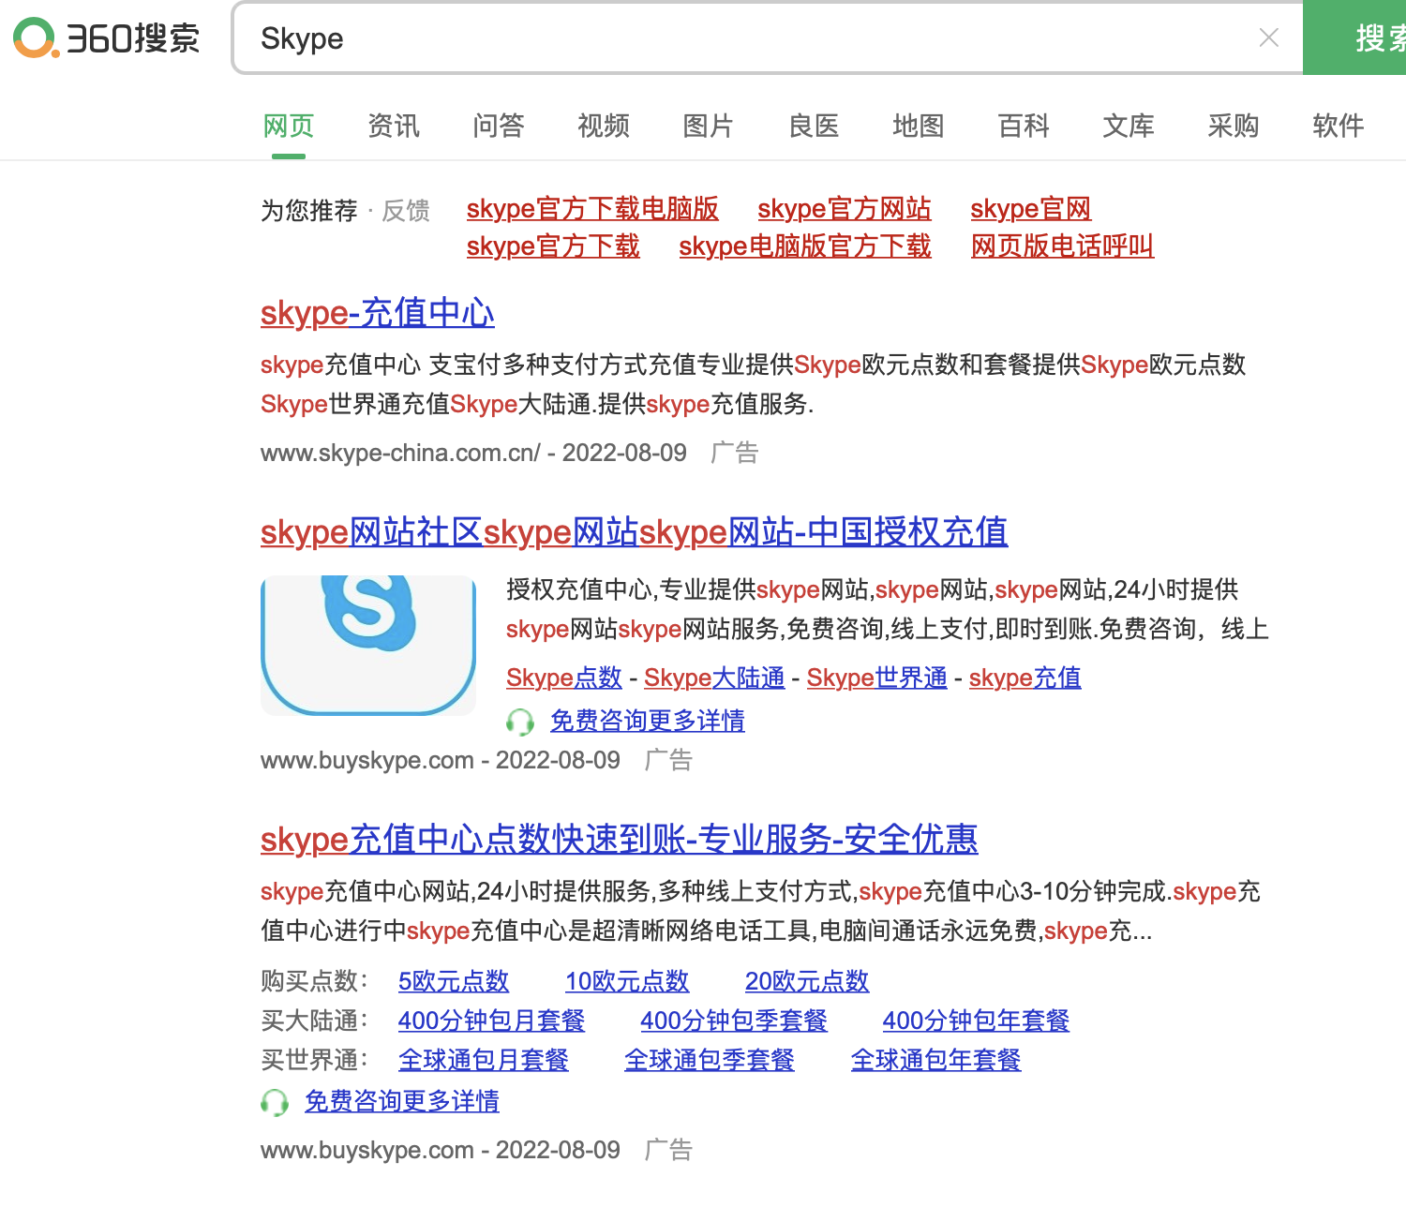1406x1207 pixels.
Task: Click 买世界通 row label
Action: point(315,1060)
